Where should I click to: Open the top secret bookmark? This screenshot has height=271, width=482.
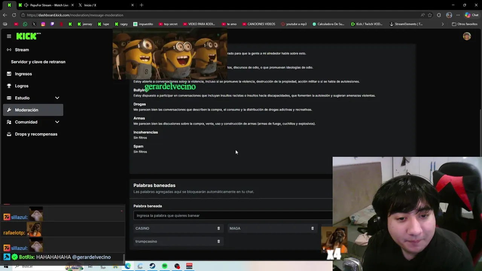click(168, 24)
